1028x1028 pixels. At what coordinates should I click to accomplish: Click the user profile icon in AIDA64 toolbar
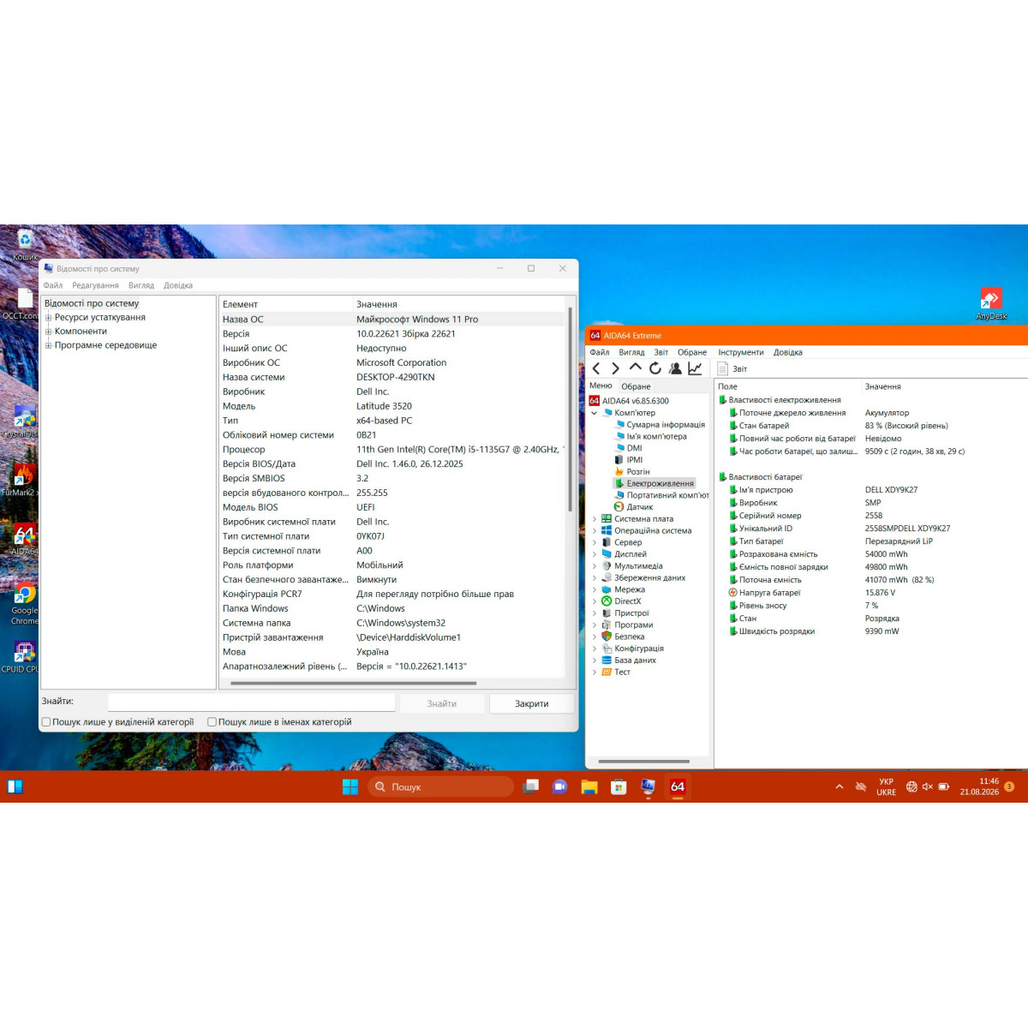coord(675,368)
